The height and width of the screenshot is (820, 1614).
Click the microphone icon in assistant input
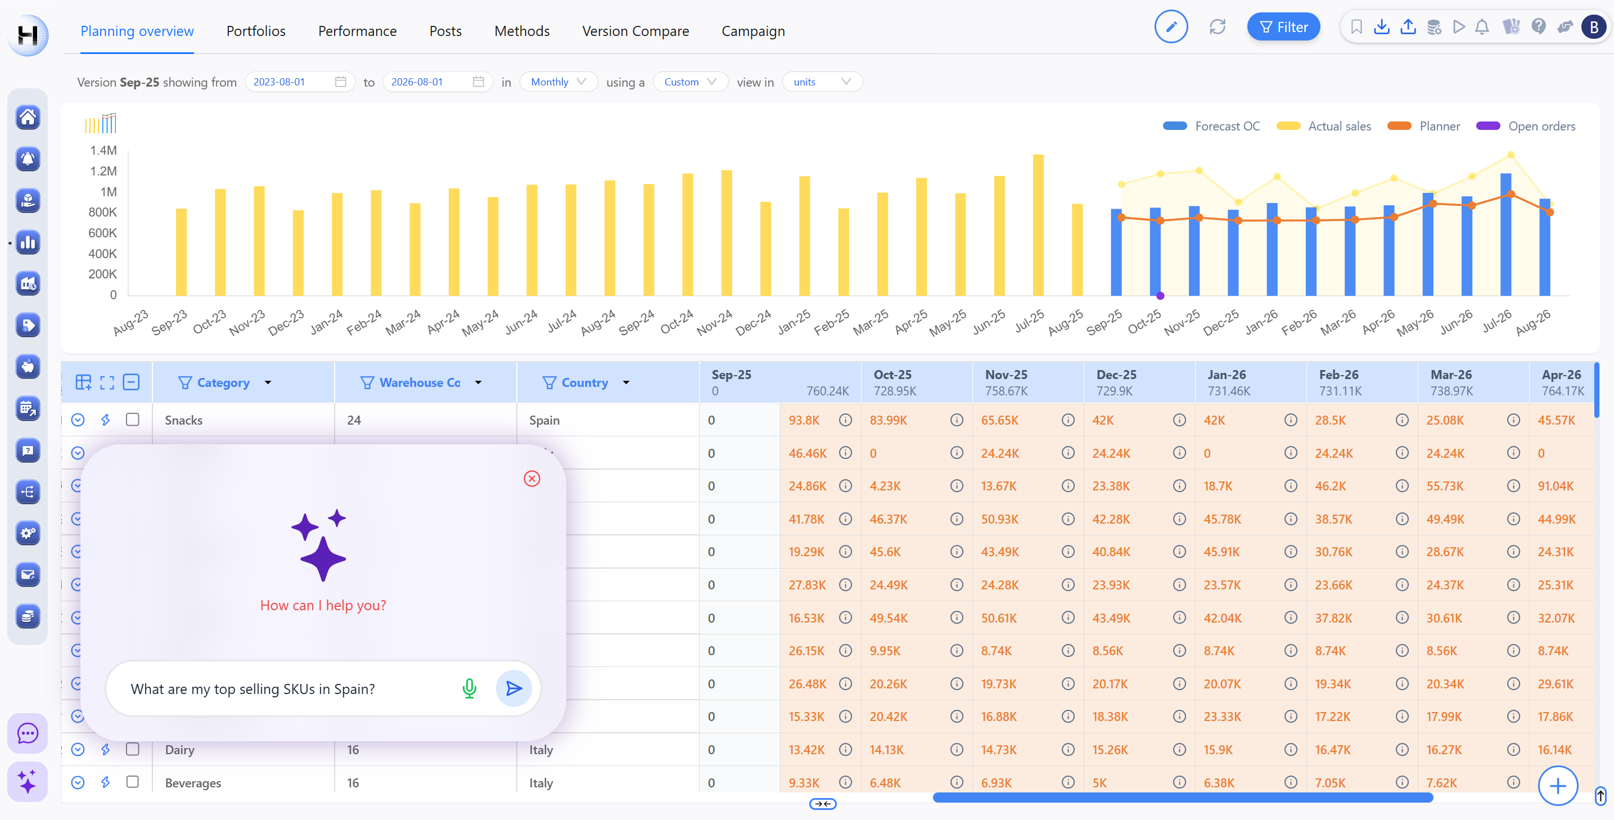point(469,688)
